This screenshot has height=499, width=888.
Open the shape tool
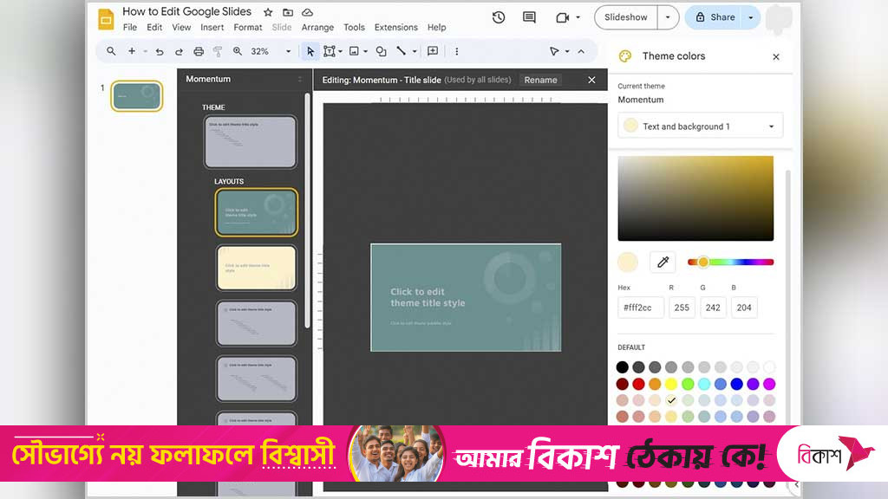(x=381, y=52)
